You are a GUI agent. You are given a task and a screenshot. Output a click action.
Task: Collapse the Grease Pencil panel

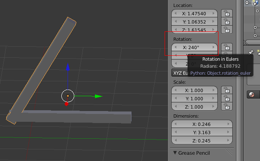tap(175, 153)
